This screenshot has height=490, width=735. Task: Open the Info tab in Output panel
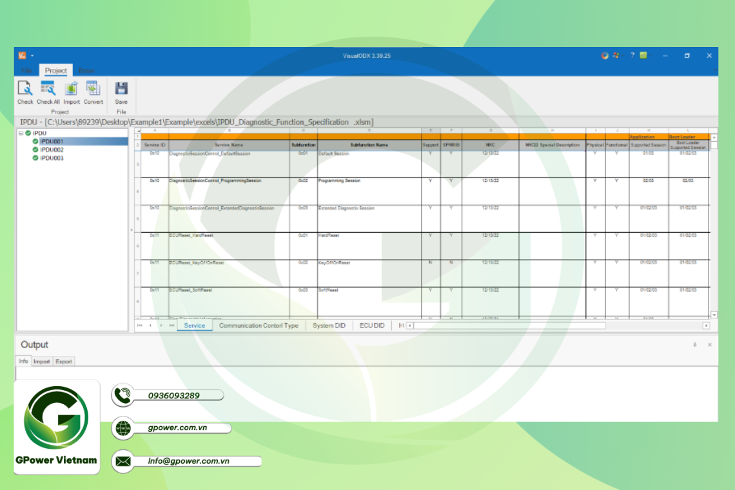[23, 361]
